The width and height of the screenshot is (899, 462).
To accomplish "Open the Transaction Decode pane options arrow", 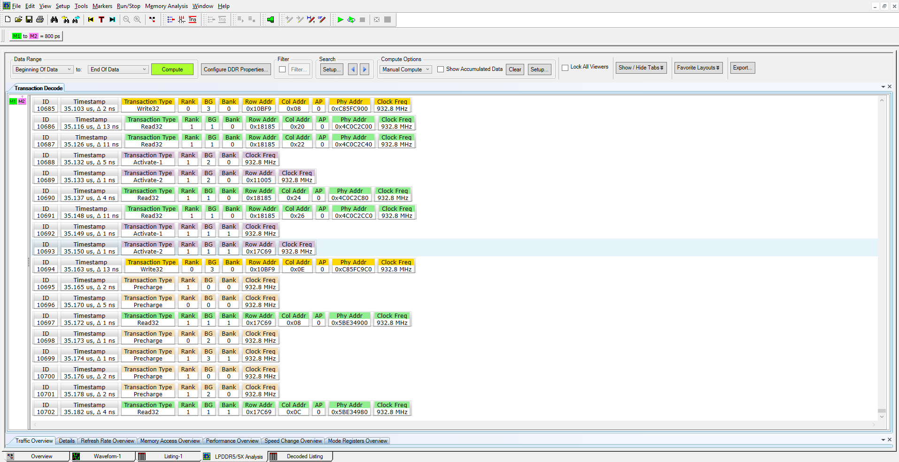I will (883, 87).
